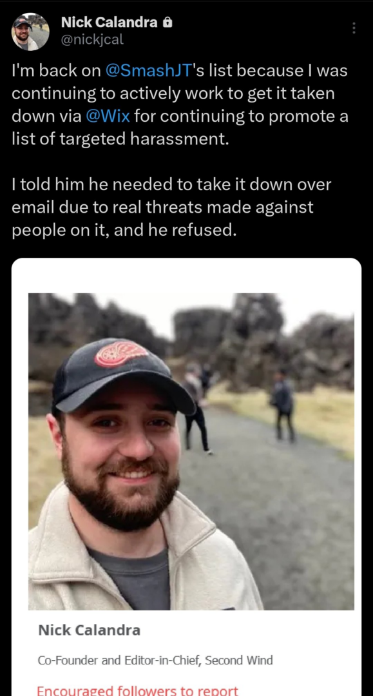373x696 pixels.
Task: Click the paragraph beginning "I told him"
Action: (171, 208)
